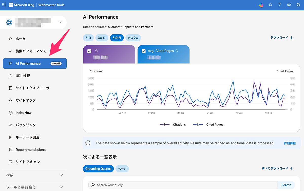Open the 詳細情報 link

(x=290, y=143)
